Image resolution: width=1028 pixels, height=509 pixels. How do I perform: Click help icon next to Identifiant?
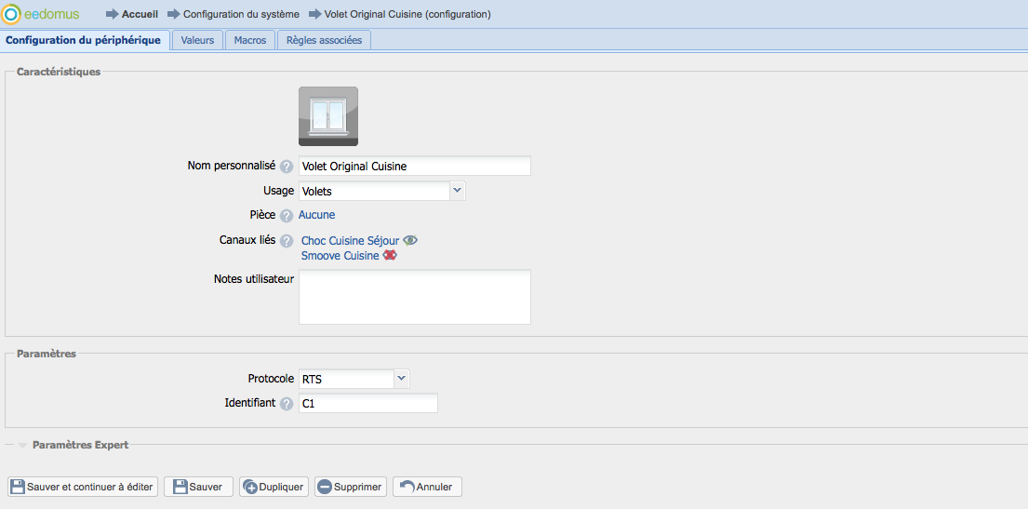(x=287, y=404)
